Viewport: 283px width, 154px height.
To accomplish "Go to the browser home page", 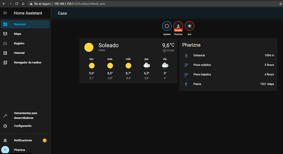I will point(23,4).
